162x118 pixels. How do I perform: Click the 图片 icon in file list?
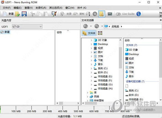127,63
